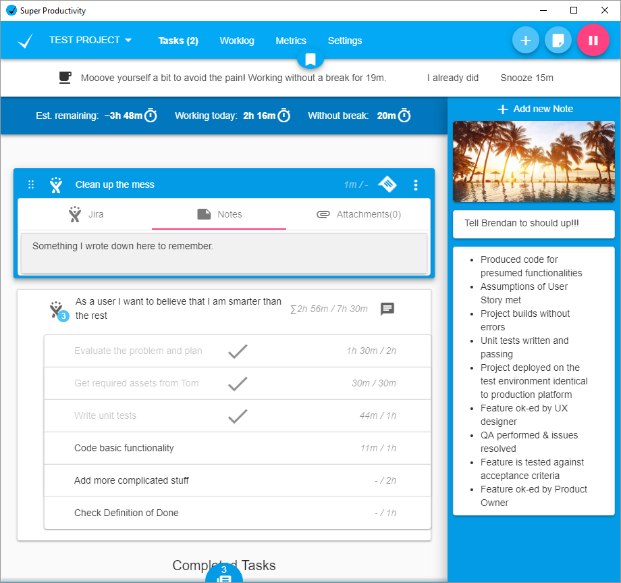Click the timer icon next to Without break
Viewport: 621px width, 583px height.
[404, 116]
